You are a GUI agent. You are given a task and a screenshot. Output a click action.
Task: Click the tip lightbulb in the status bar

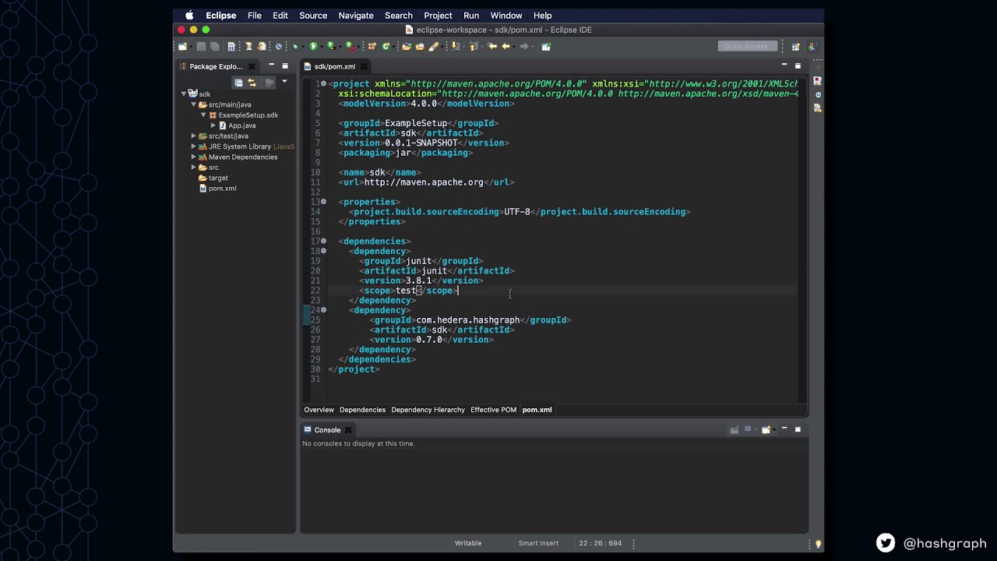(818, 544)
